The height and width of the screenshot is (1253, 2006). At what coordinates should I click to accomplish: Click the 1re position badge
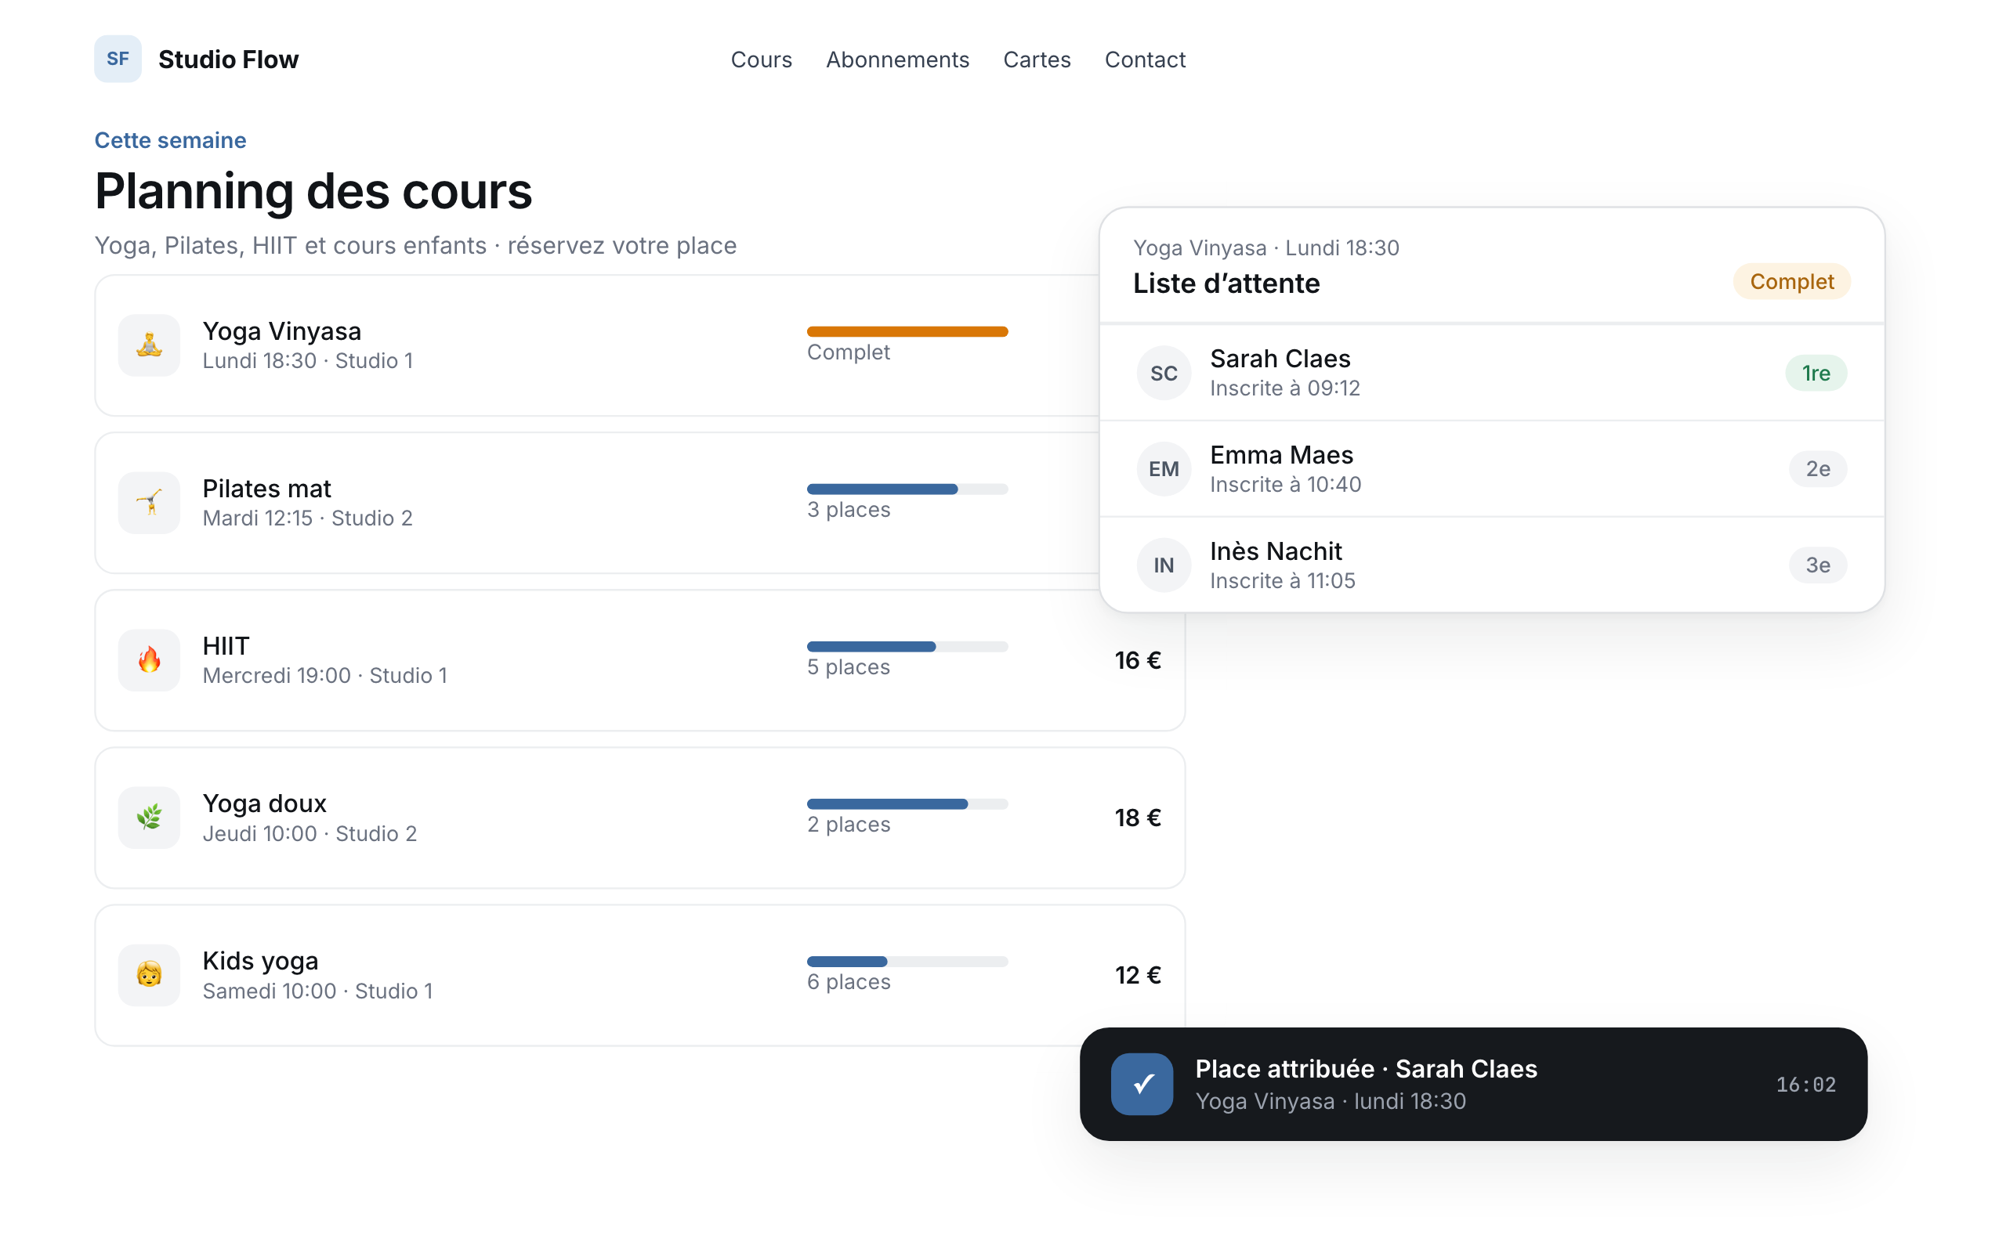click(1816, 373)
